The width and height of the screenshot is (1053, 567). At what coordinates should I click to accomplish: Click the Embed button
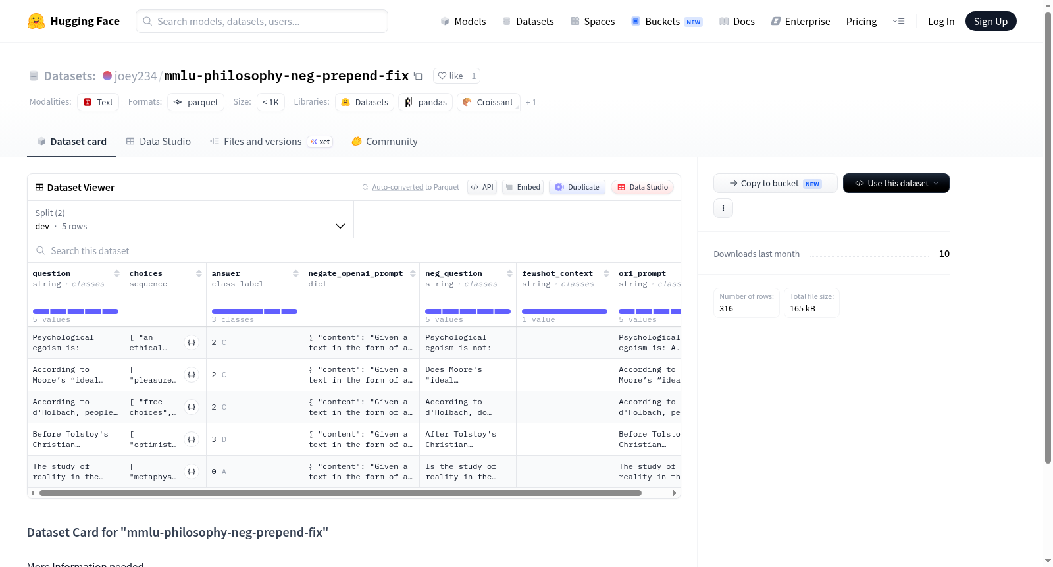[522, 187]
